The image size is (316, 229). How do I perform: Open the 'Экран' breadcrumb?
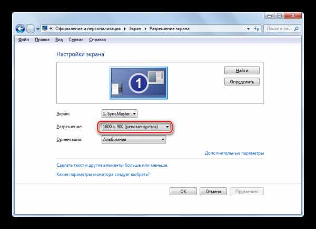pyautogui.click(x=135, y=28)
